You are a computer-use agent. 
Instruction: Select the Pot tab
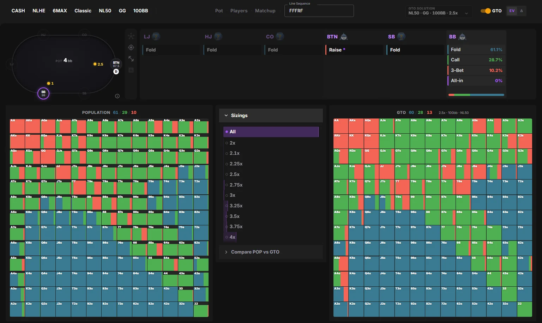[219, 11]
